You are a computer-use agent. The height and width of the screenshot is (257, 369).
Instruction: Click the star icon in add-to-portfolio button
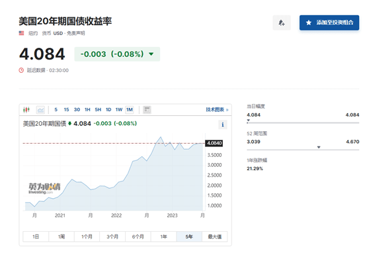tap(309, 23)
